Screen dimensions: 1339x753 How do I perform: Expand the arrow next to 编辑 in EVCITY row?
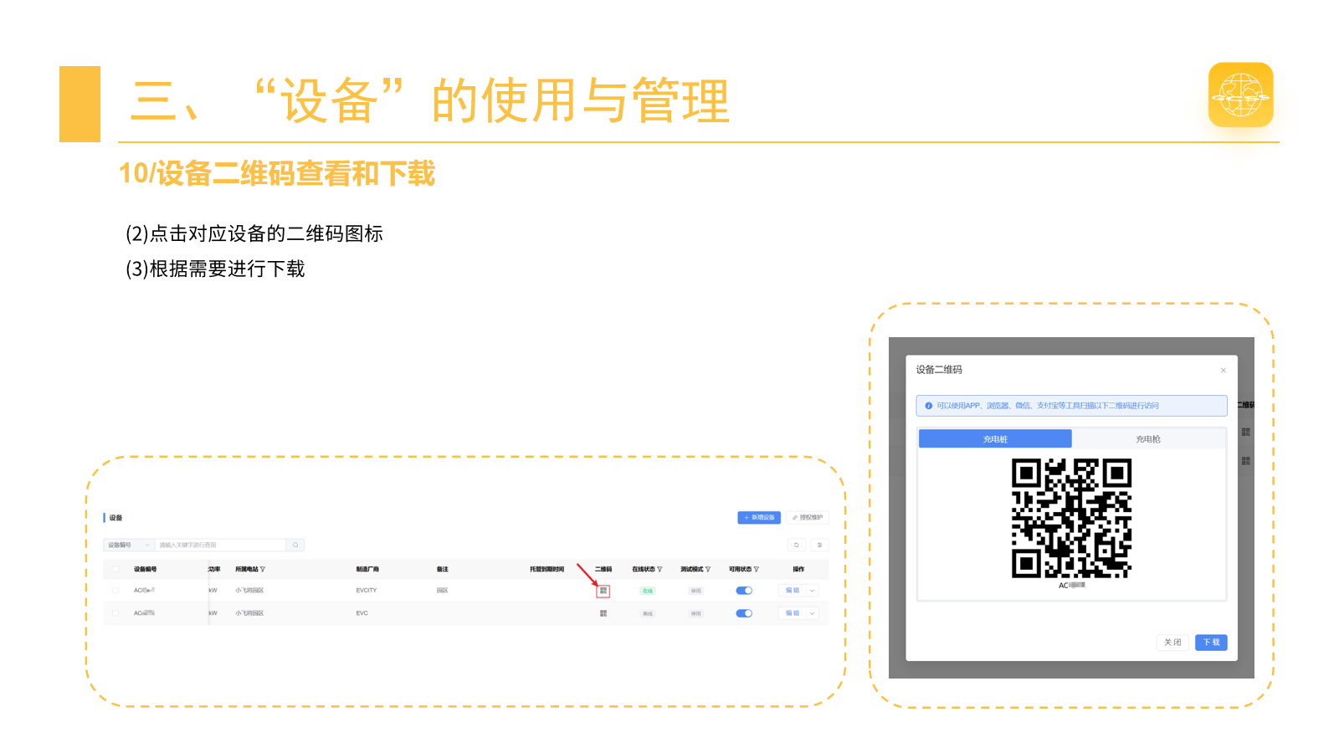812,591
